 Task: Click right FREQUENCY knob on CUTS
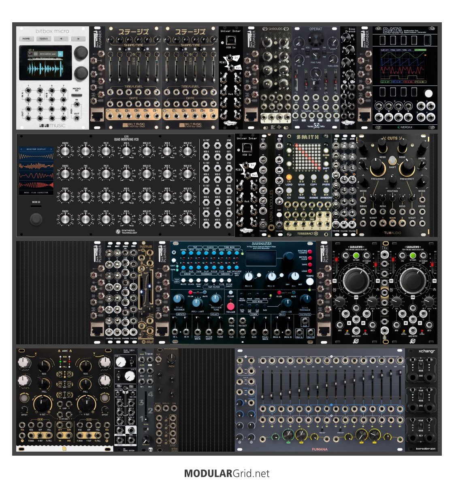click(x=407, y=167)
